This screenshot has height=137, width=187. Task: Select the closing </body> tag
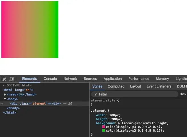tap(13, 108)
